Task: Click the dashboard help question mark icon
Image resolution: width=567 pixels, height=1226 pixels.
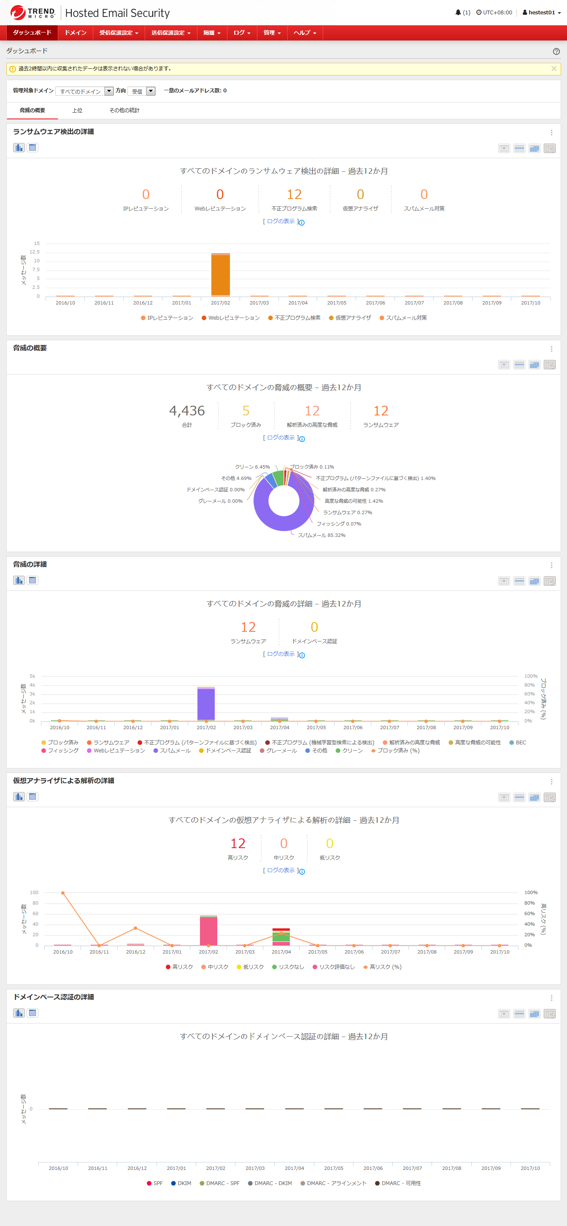Action: [x=556, y=51]
